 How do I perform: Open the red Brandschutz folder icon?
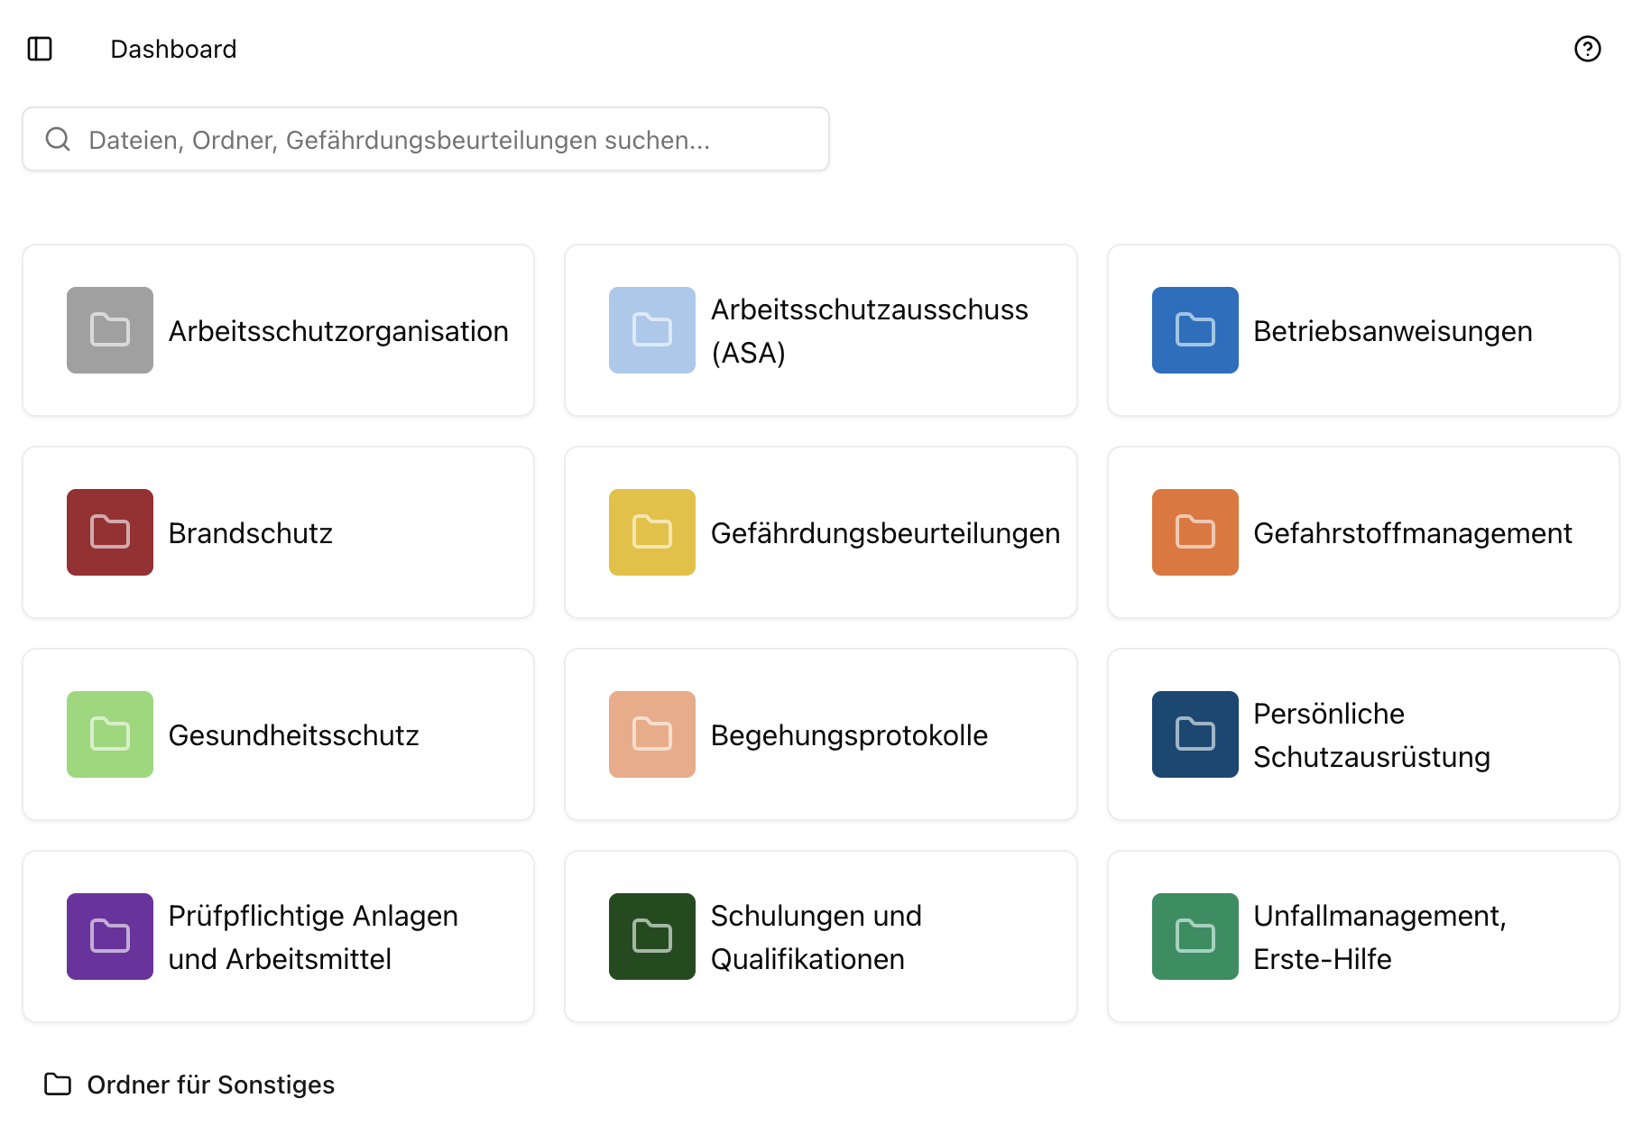(109, 532)
